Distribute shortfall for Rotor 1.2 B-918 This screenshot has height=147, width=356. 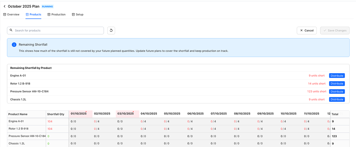click(337, 83)
